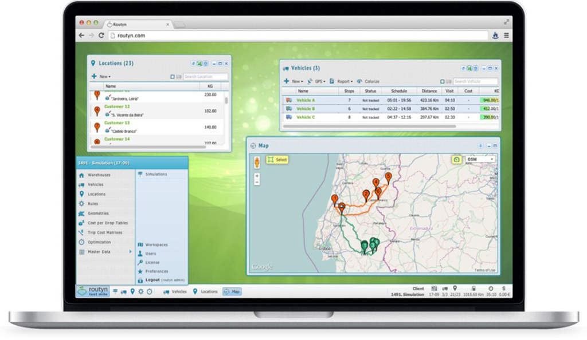Open the New dropdown in Locations window
The height and width of the screenshot is (340, 587).
pos(101,76)
